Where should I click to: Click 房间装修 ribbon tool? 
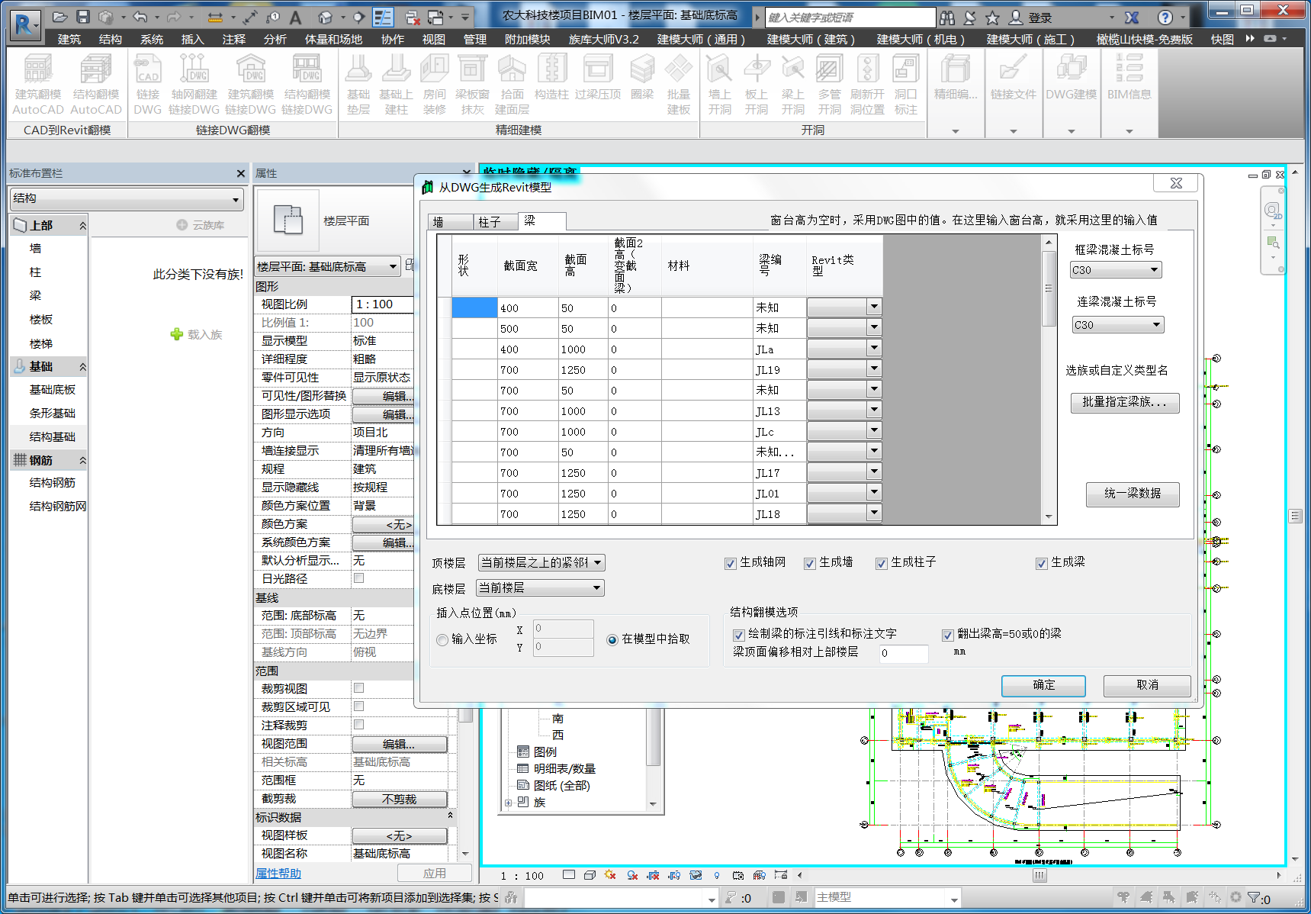[434, 85]
